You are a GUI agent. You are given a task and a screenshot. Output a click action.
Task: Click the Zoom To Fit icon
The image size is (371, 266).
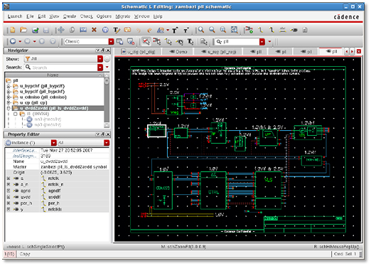[x=223, y=30]
